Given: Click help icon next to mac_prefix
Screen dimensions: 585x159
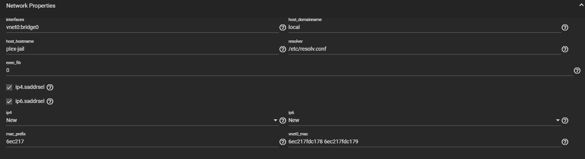Looking at the screenshot, I should point(282,142).
